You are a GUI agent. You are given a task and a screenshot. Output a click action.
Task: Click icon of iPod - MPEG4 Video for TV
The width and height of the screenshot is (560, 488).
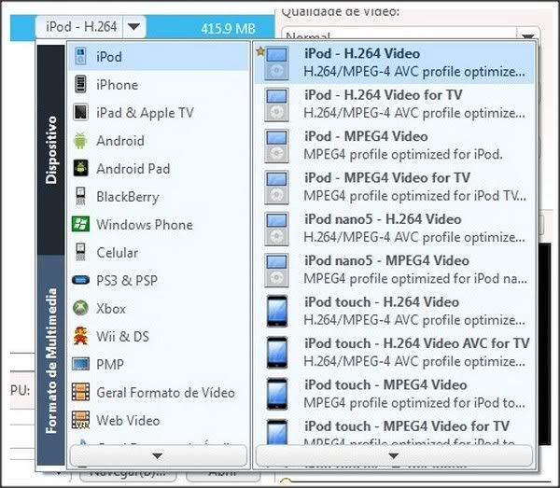pos(276,187)
